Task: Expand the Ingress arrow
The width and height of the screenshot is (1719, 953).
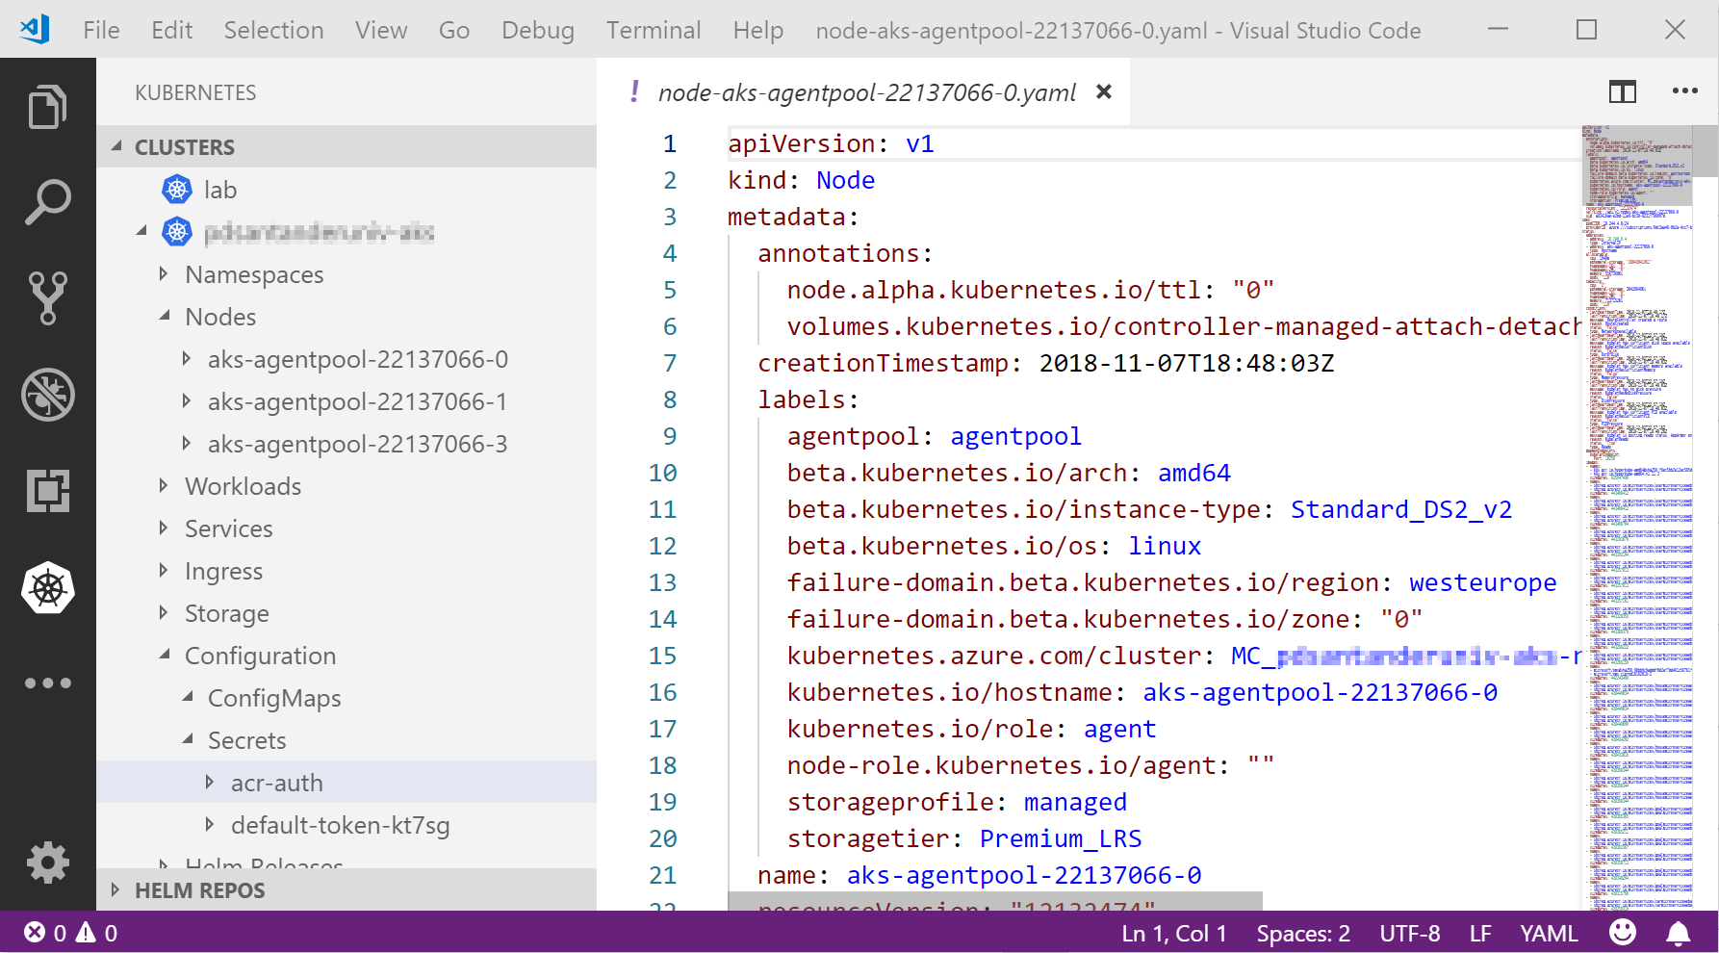Action: click(x=164, y=570)
